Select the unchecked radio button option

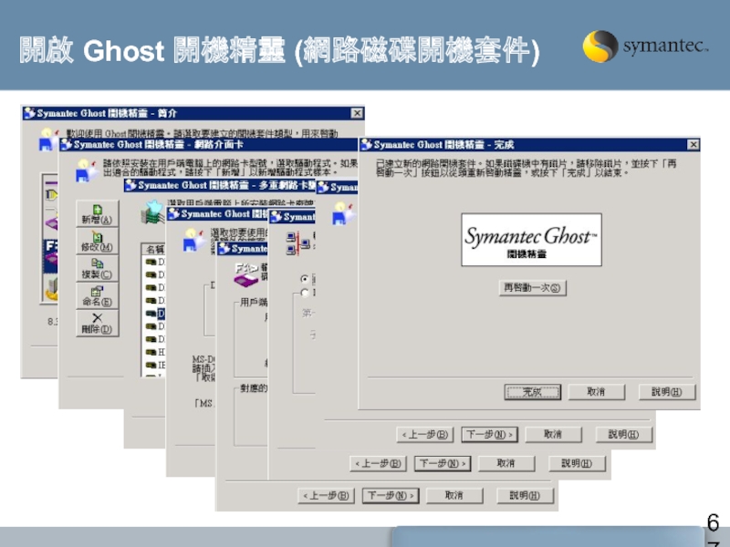(305, 293)
